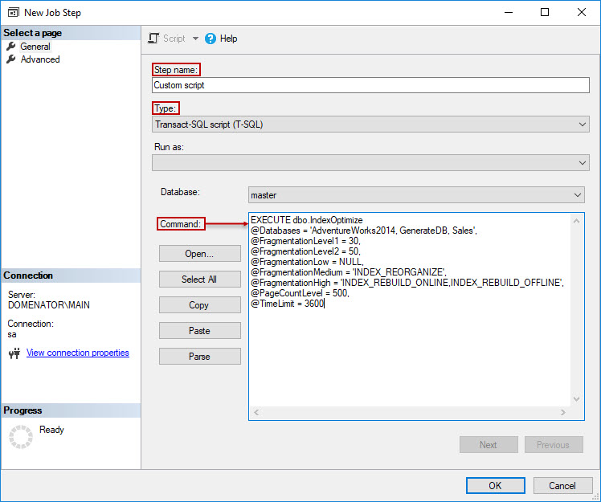Viewport: 601px width, 502px height.
Task: Open the Run as dropdown
Action: click(x=370, y=163)
